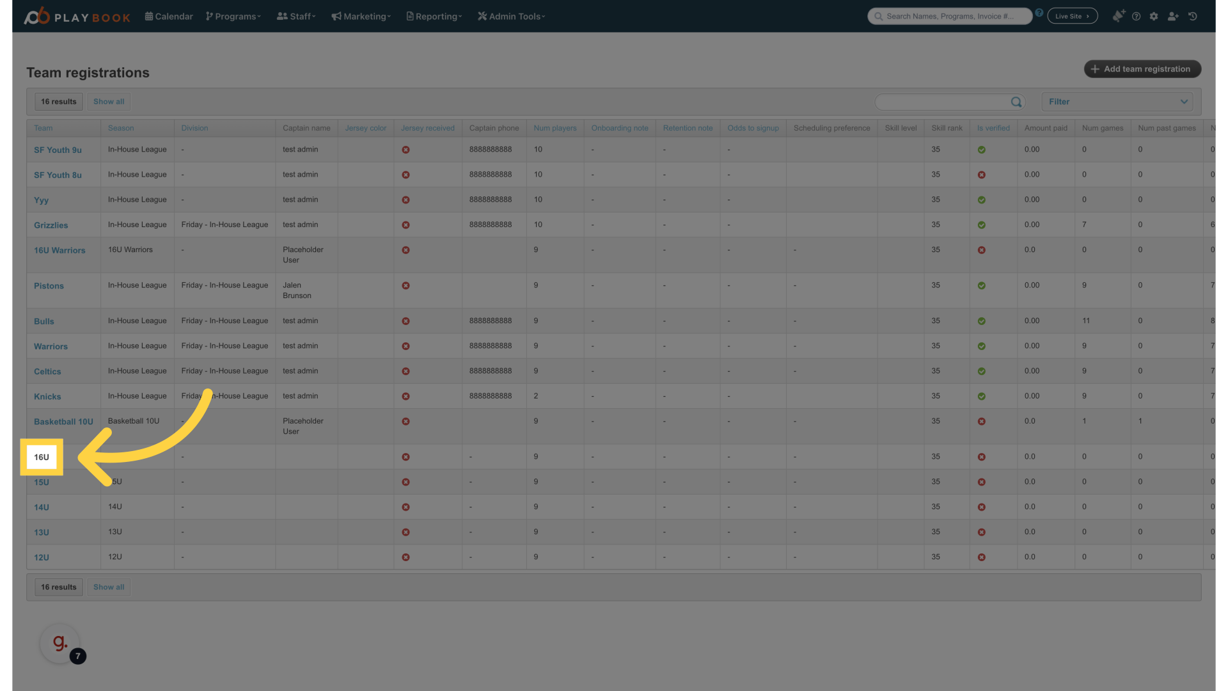The height and width of the screenshot is (691, 1228).
Task: Click verified status icon for 16U Warriors row
Action: 981,250
